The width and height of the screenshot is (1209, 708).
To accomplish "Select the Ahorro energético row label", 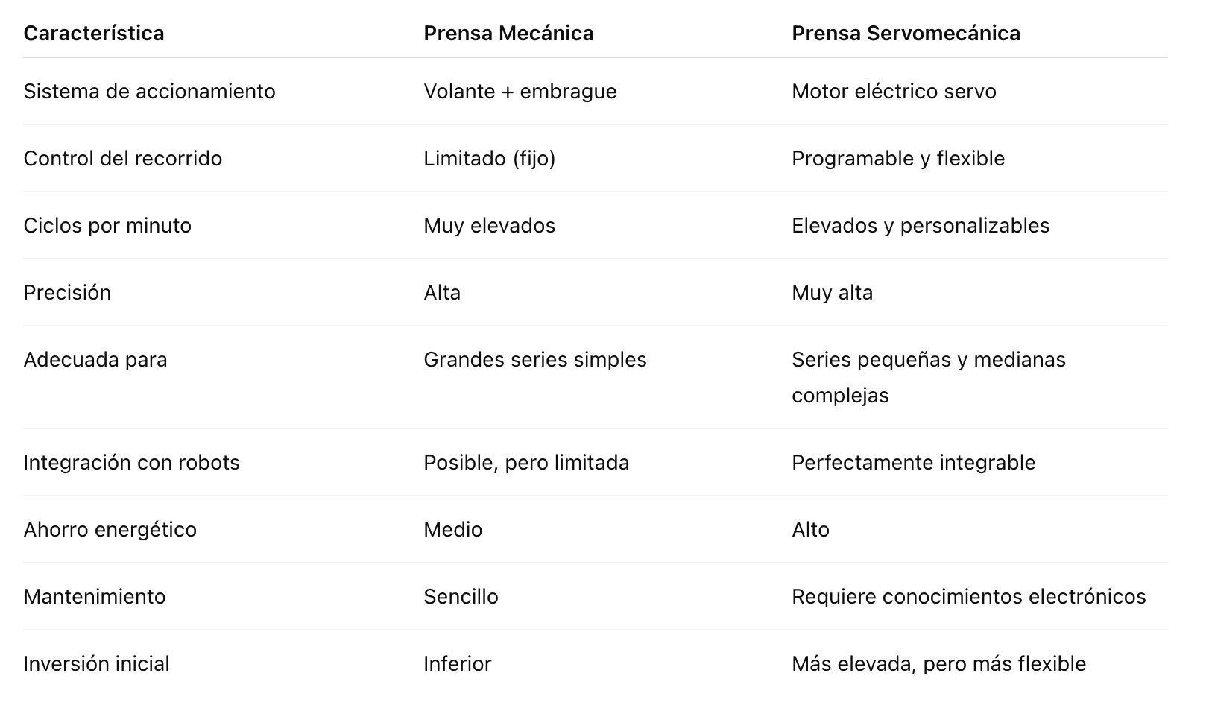I will coord(110,530).
